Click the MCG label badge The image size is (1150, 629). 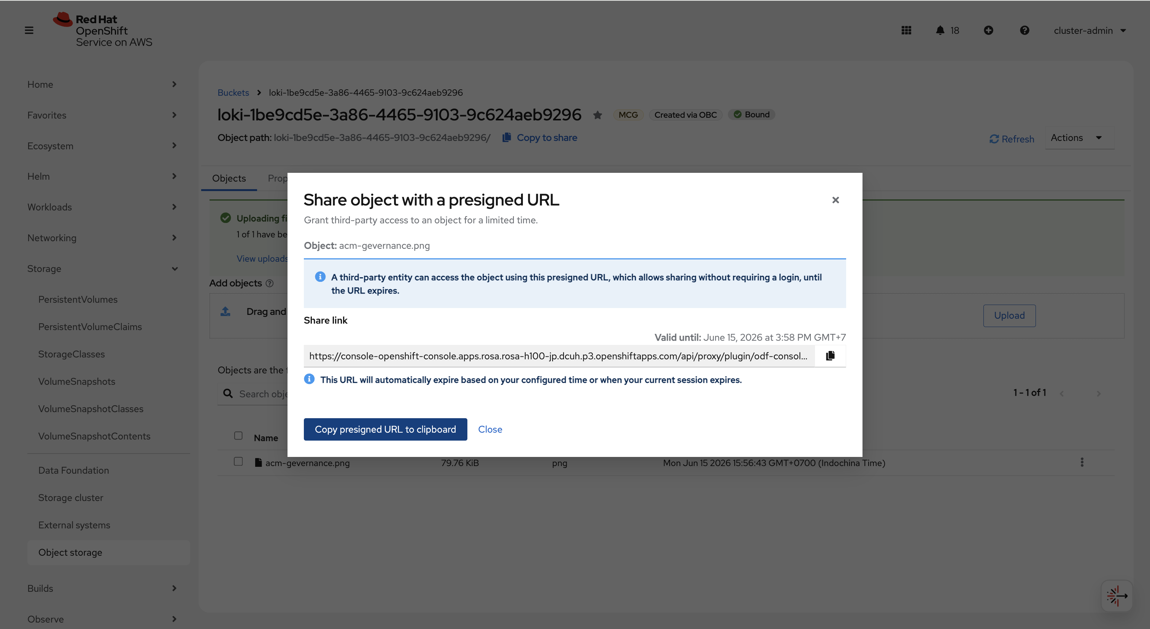628,115
